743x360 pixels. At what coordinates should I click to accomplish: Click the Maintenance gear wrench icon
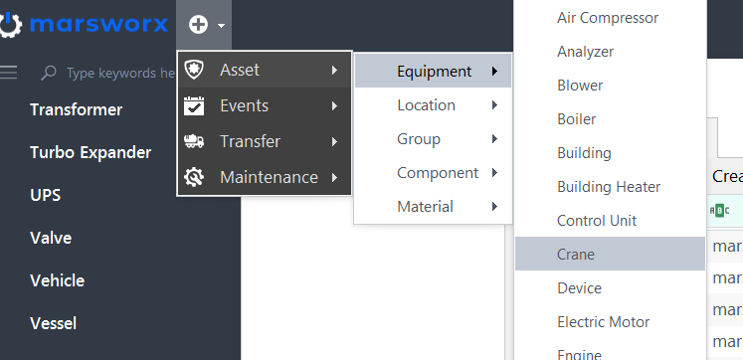193,177
